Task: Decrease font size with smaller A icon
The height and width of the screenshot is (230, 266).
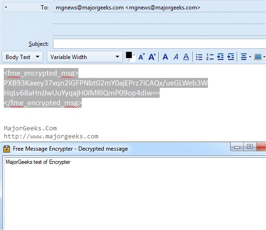Action: [141, 57]
